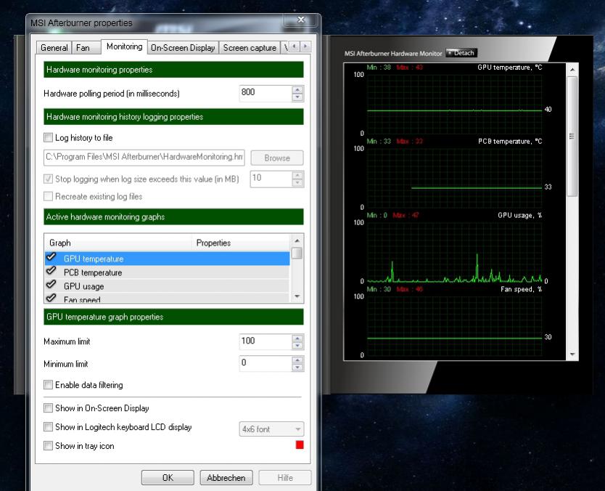
Task: Increase the Maximum limit value
Action: pos(297,338)
